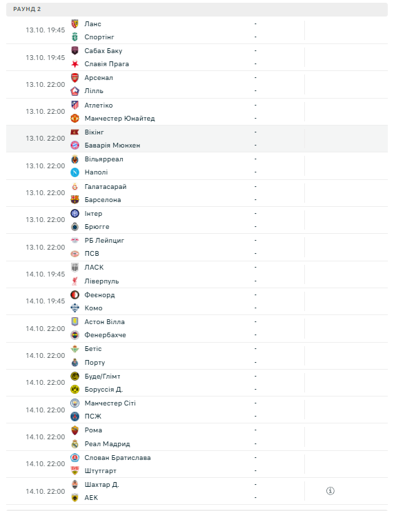Click the Реал Мадрид crest icon
Viewport: 394px width, 511px height.
click(75, 444)
